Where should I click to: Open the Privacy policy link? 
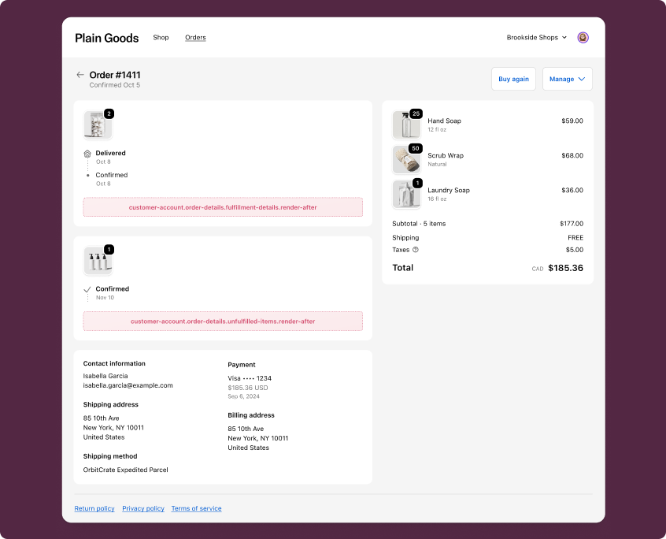coord(143,508)
